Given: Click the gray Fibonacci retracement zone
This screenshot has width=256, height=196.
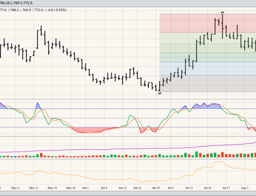Looking at the screenshot, I should [x=208, y=83].
